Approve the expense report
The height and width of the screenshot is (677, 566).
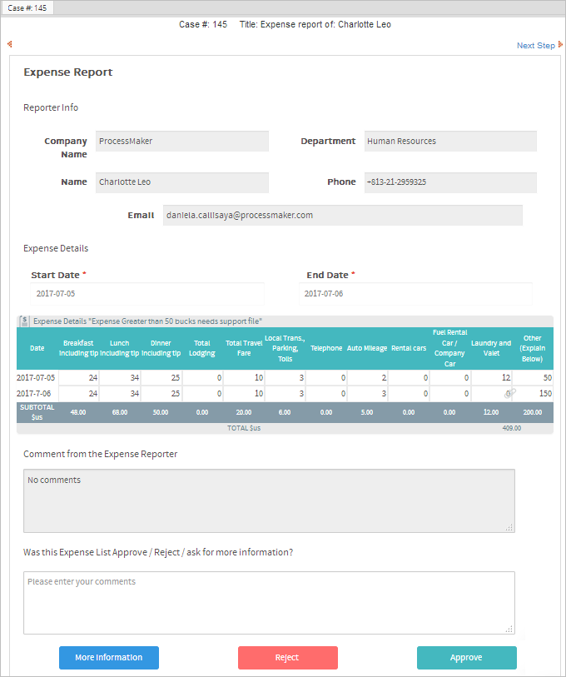click(466, 658)
